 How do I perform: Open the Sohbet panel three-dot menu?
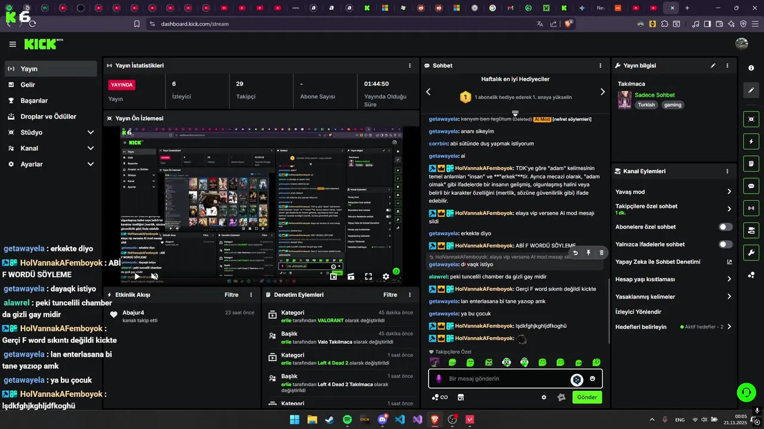coord(600,66)
